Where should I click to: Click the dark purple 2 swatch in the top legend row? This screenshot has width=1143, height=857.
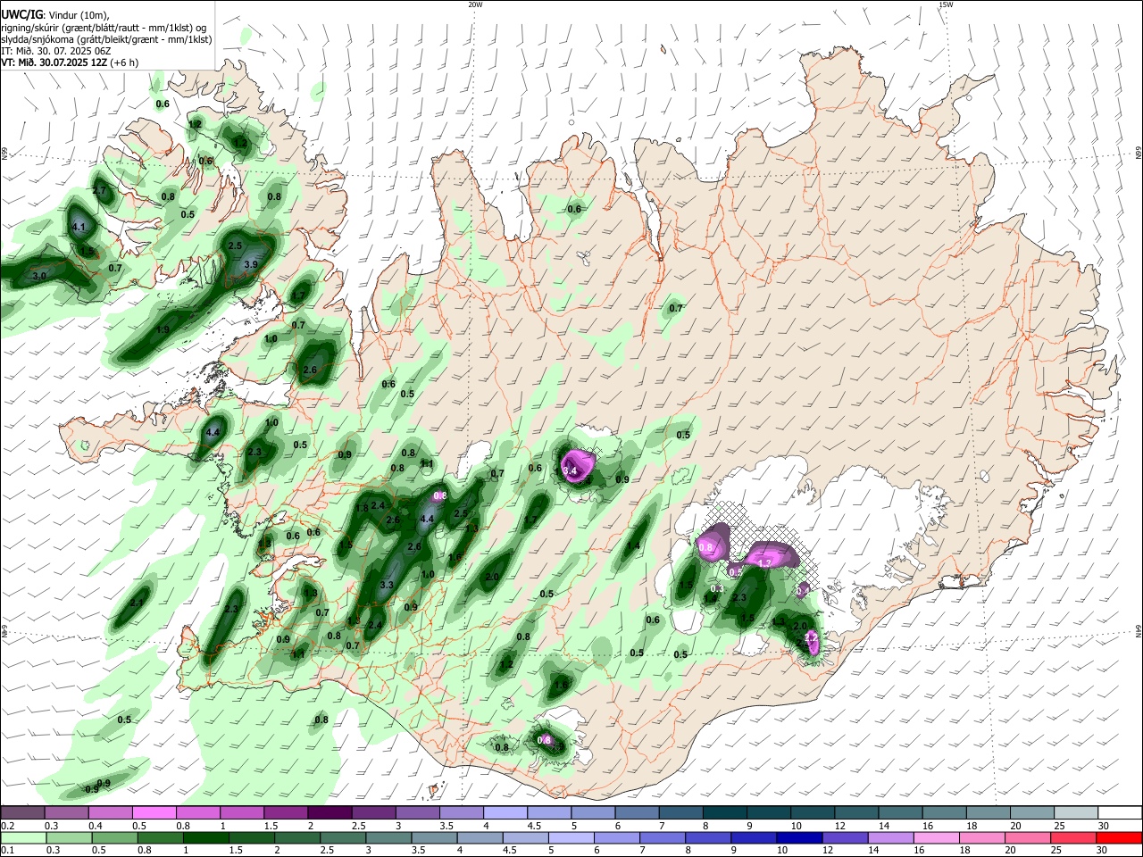[330, 813]
